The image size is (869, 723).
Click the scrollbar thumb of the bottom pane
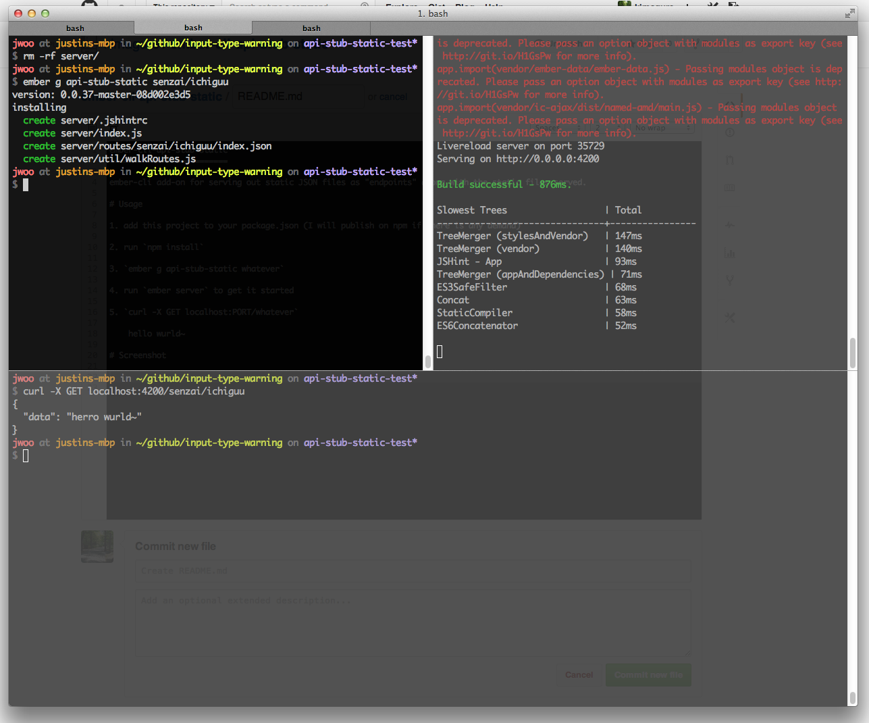point(853,697)
